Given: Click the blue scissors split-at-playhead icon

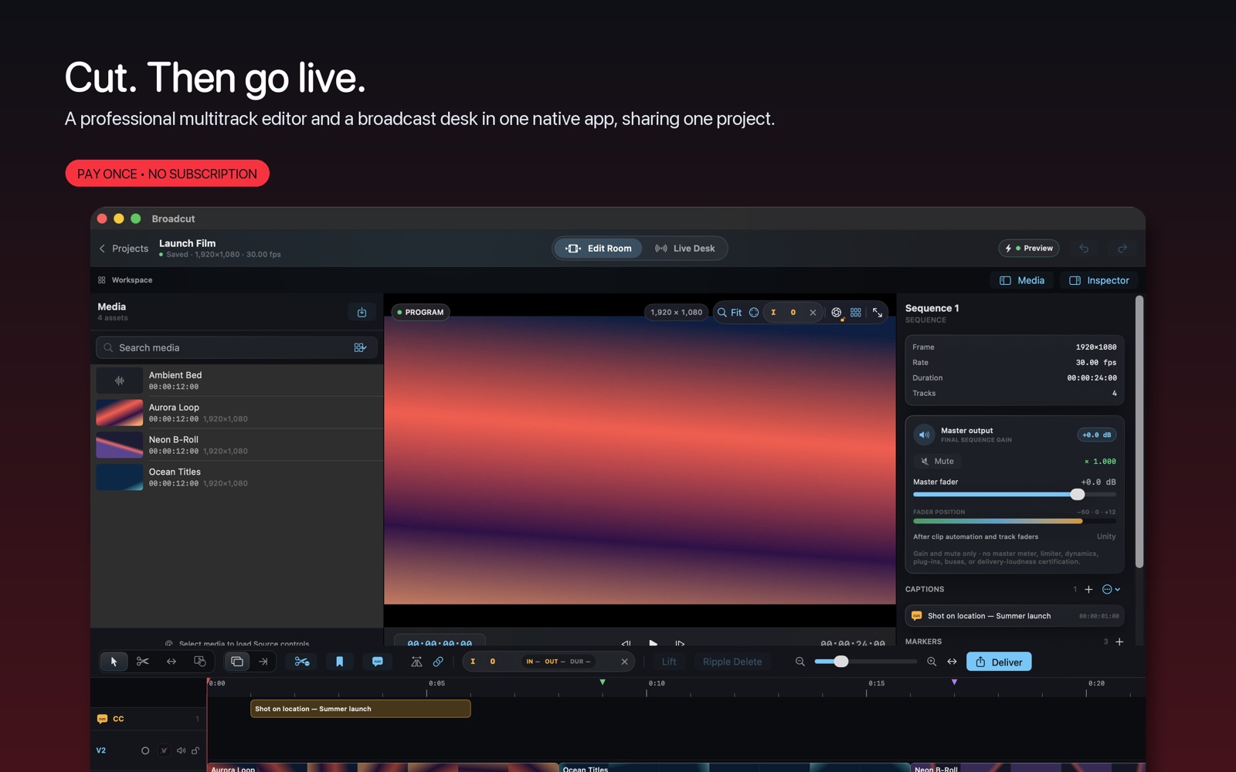Looking at the screenshot, I should (x=302, y=662).
